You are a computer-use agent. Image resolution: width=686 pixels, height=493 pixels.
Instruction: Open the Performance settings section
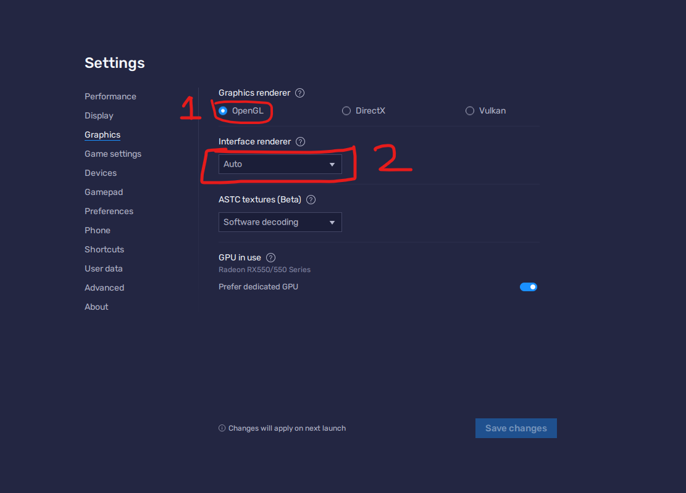point(111,96)
